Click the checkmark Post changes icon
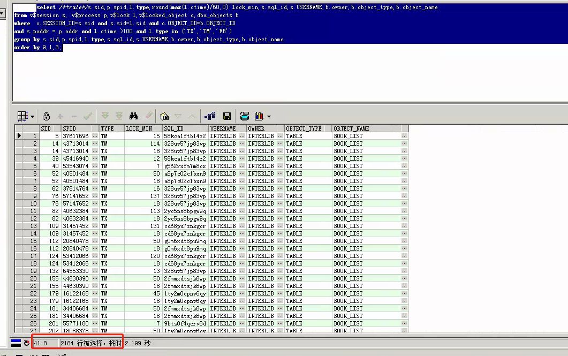 [88, 116]
